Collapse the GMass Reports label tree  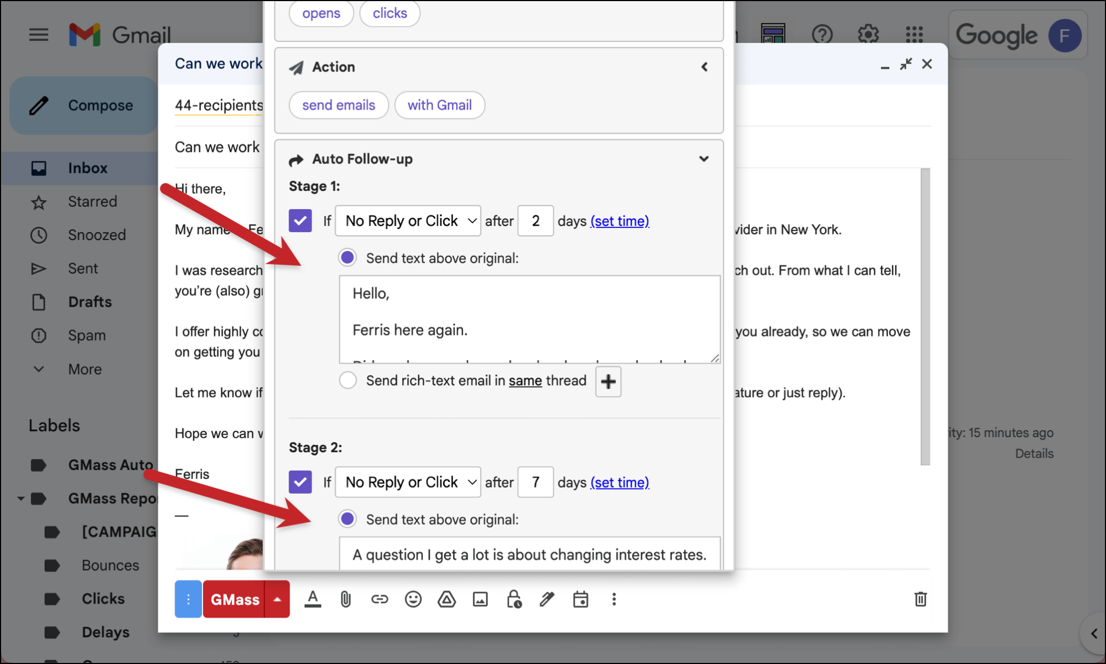point(20,499)
